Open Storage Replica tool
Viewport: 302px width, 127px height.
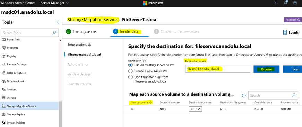click(x=13, y=114)
